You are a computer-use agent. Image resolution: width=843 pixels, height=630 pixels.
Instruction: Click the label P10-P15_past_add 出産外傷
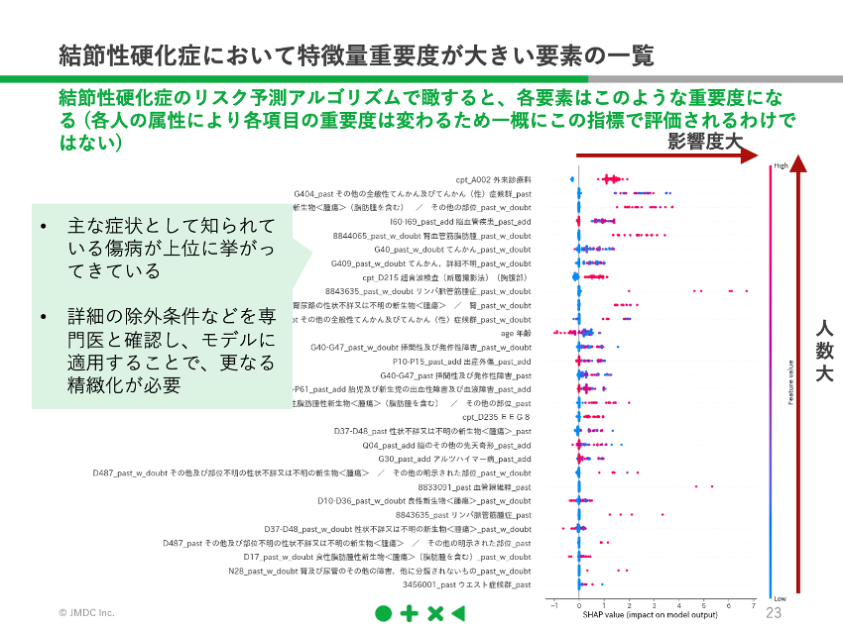[462, 362]
